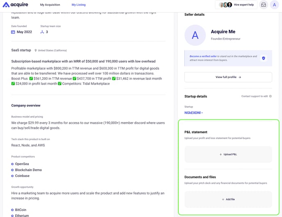Viewport: 282px width, 217px height.
Task: Click the Acquire Me seller name
Action: tap(223, 31)
